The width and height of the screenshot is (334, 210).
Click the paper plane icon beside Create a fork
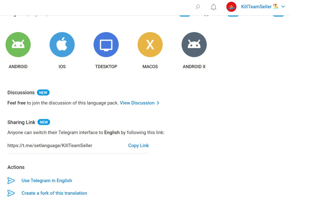(x=11, y=193)
